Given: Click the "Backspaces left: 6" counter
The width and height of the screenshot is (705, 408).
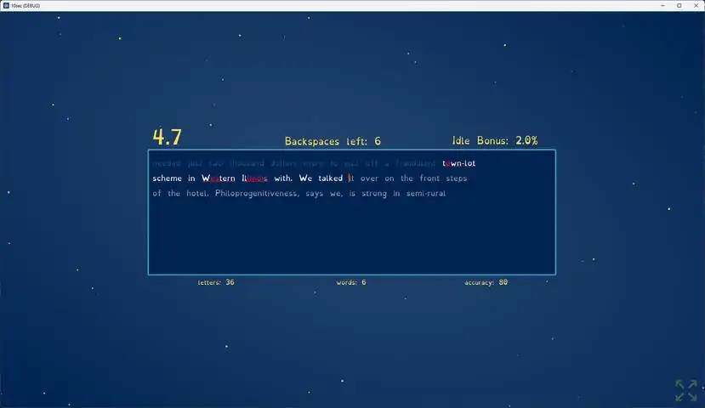Looking at the screenshot, I should tap(333, 141).
